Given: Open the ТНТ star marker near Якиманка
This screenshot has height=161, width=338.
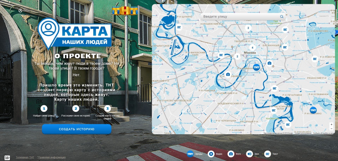Looking at the screenshot, I should pos(256,68).
